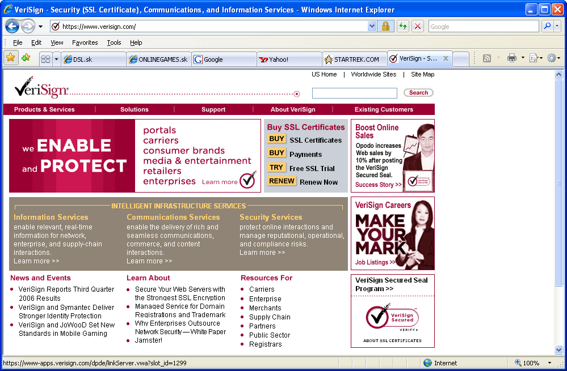Switch to the STARTREK.COM tab
Image resolution: width=567 pixels, height=371 pixels.
tap(354, 59)
